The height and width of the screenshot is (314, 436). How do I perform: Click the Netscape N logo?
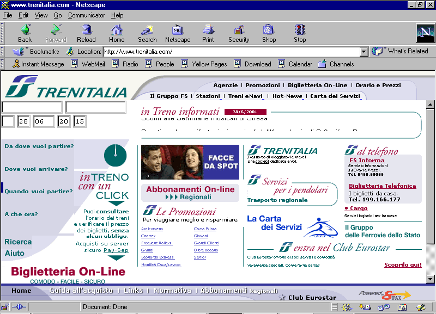(425, 33)
